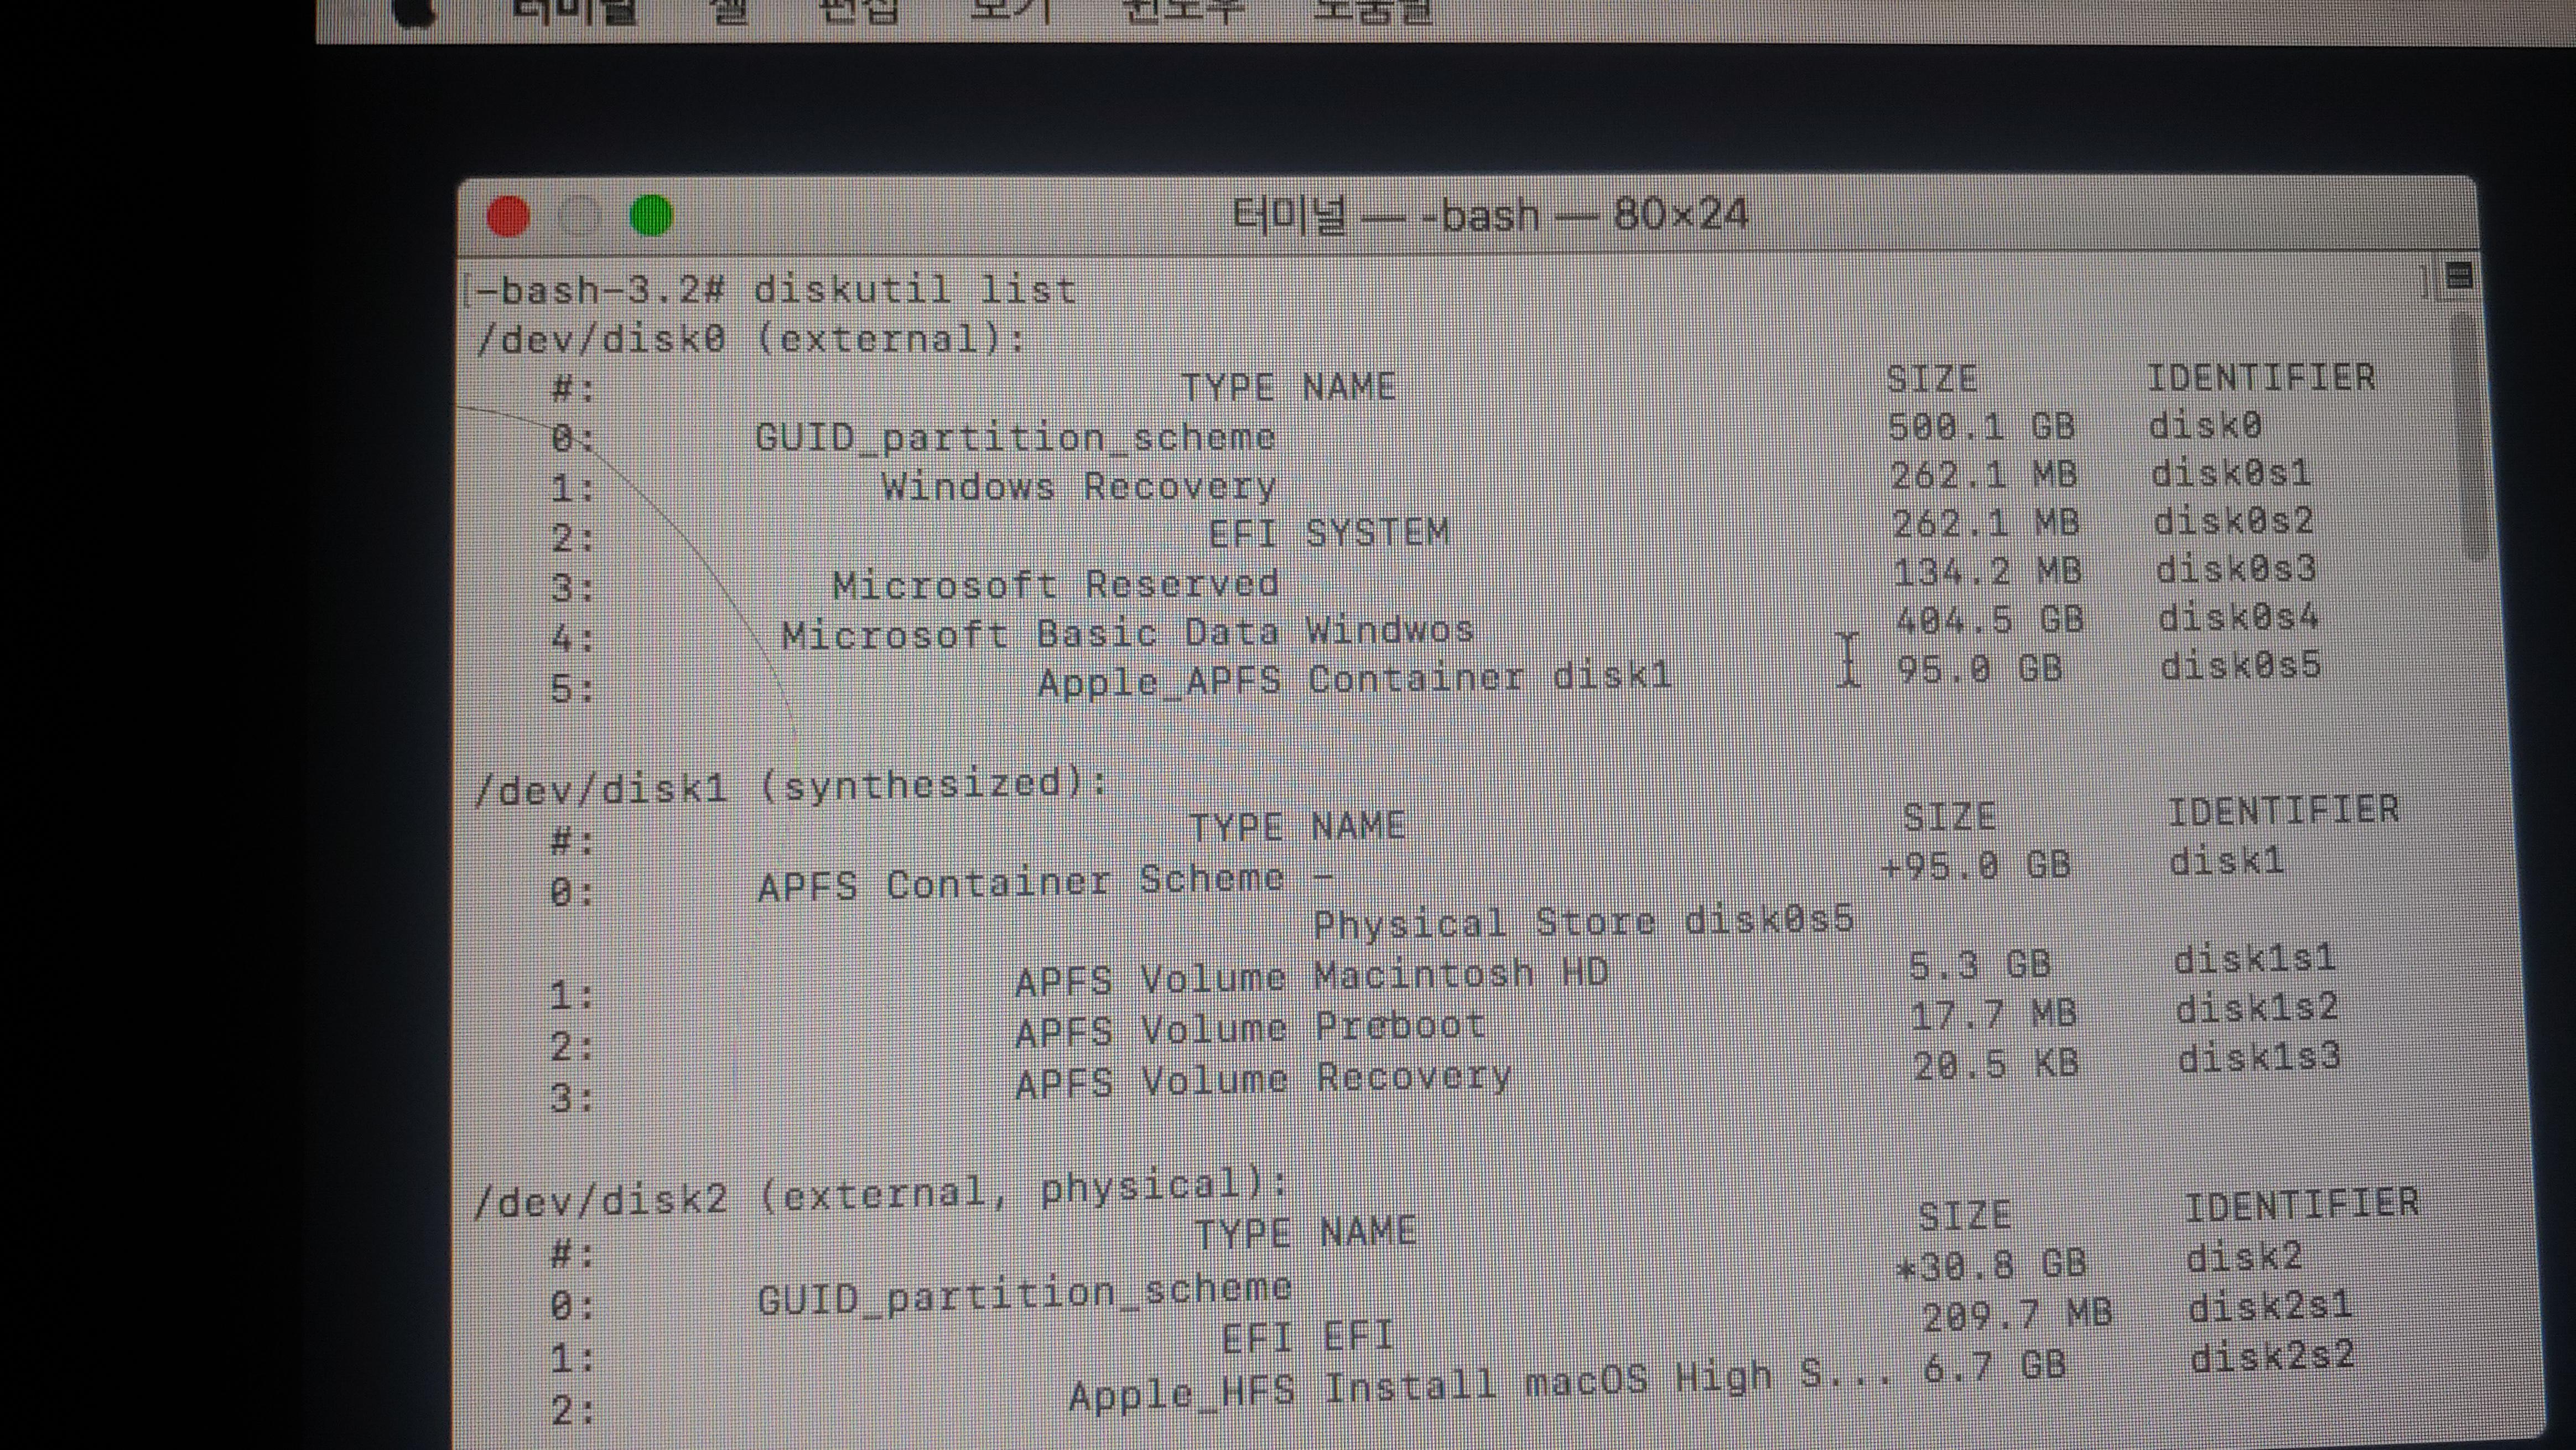Viewport: 2576px width, 1450px height.
Task: Click the 'disk0s1' identifier
Action: [x=2231, y=473]
